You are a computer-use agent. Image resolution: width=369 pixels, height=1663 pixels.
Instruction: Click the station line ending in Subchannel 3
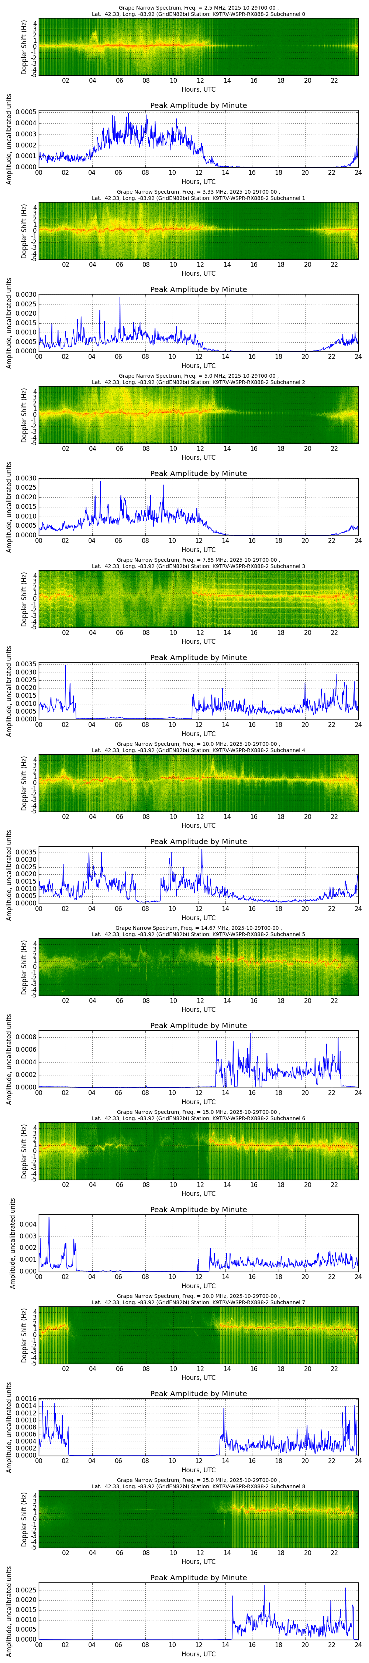click(199, 566)
